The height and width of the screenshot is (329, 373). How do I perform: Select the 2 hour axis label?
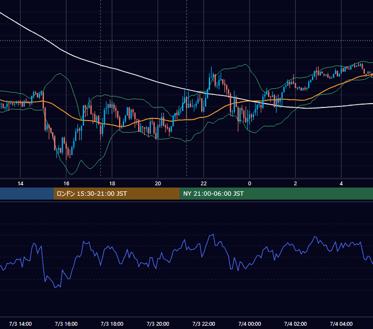[x=296, y=184]
